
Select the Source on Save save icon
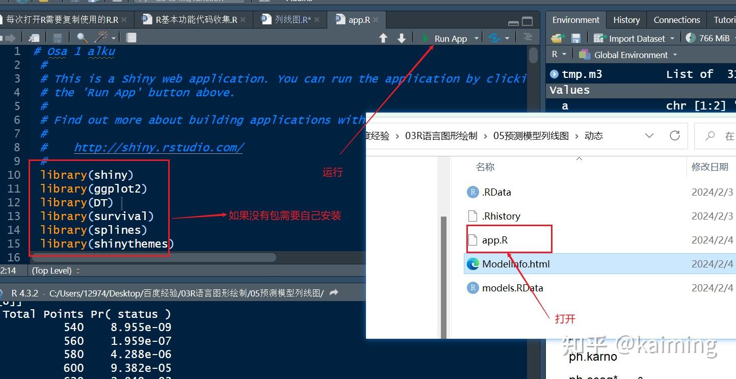tap(57, 38)
